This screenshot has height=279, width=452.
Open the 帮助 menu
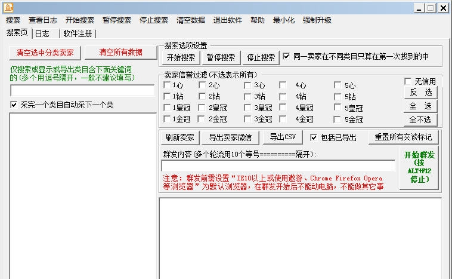(257, 20)
